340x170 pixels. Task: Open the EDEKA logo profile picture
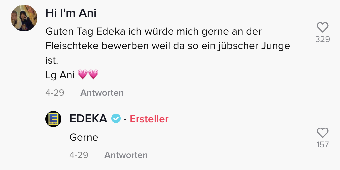click(x=53, y=119)
